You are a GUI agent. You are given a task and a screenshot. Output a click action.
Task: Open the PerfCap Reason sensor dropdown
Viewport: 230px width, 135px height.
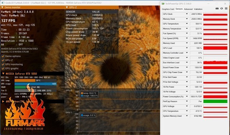click(187, 102)
